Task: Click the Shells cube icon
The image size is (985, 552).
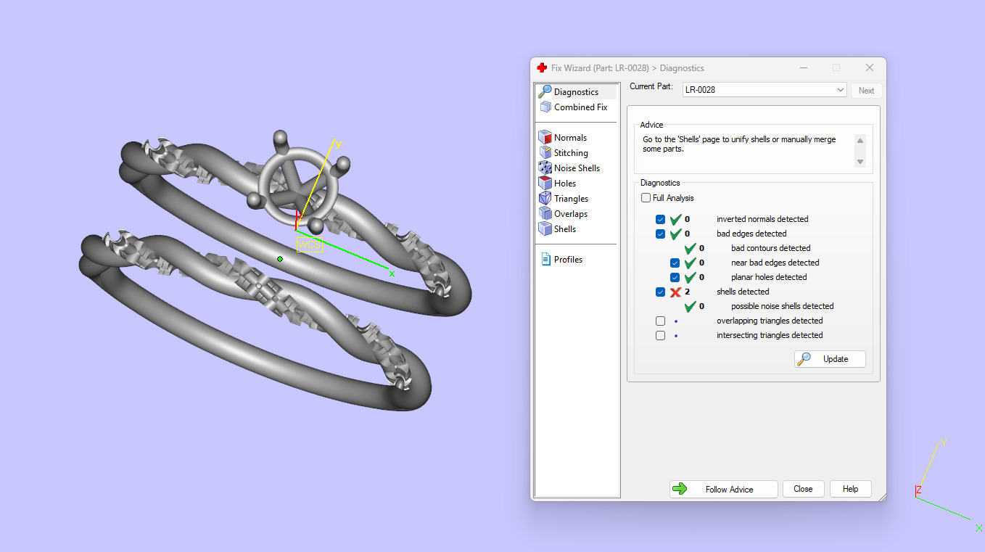Action: tap(545, 228)
